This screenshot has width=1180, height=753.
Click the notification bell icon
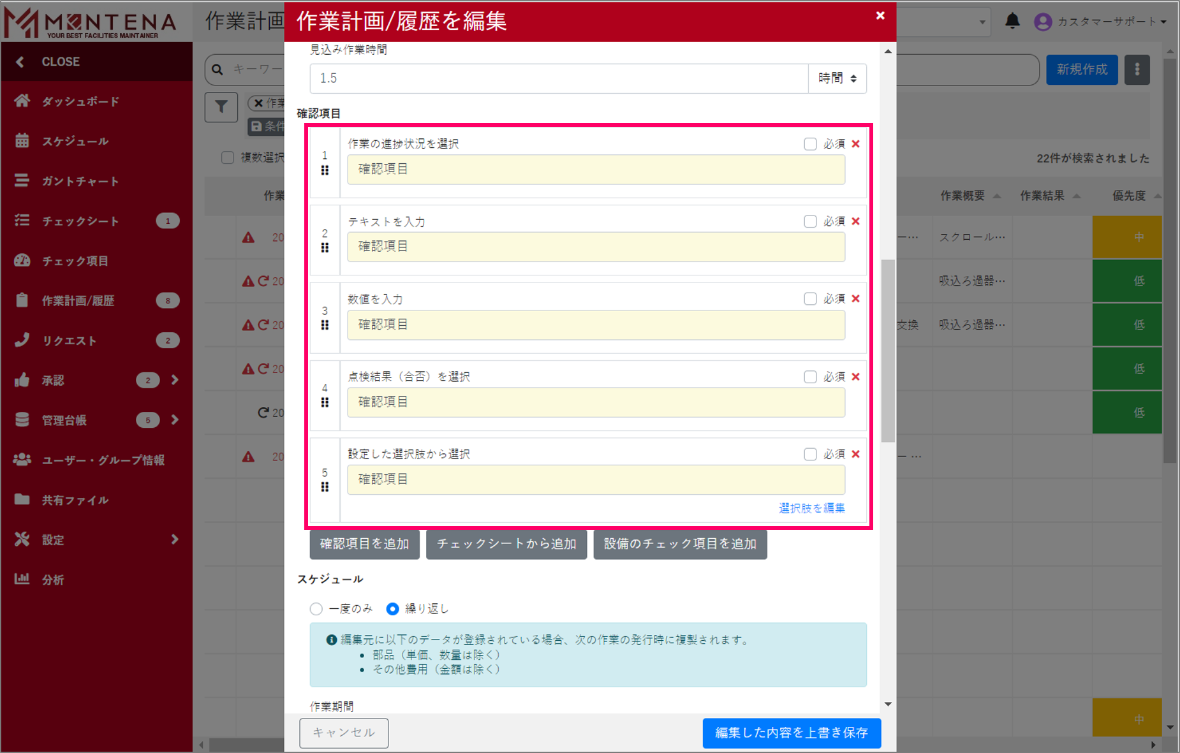[1012, 21]
